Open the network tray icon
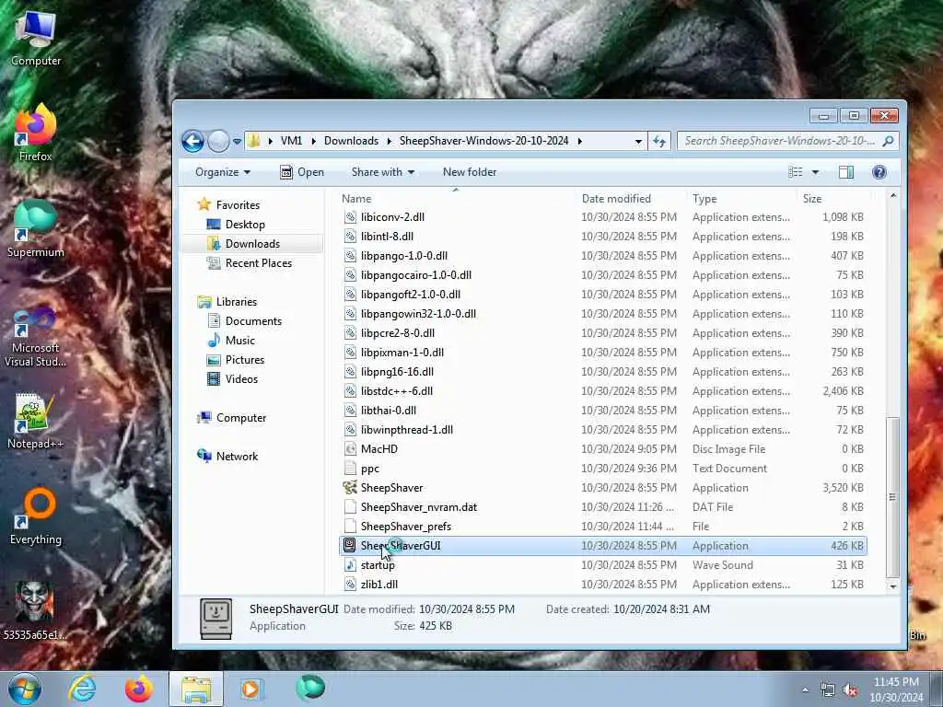Screen dimensions: 943x707 pyautogui.click(x=828, y=690)
